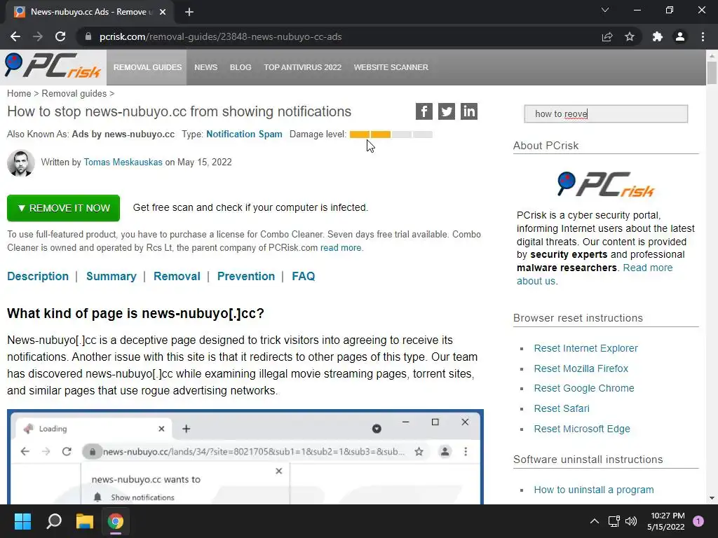This screenshot has height=538, width=718.
Task: Click the PCrisk logo in the header
Action: pos(53,67)
